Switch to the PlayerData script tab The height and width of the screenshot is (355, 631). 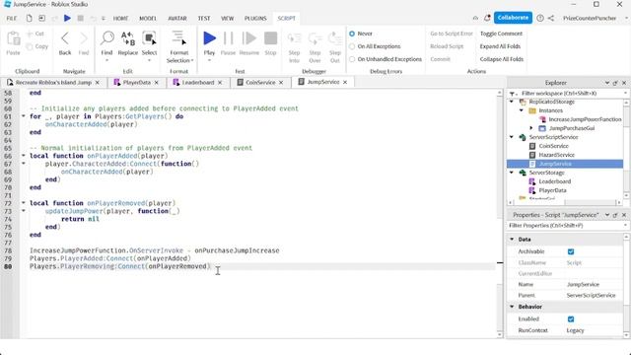tap(136, 82)
